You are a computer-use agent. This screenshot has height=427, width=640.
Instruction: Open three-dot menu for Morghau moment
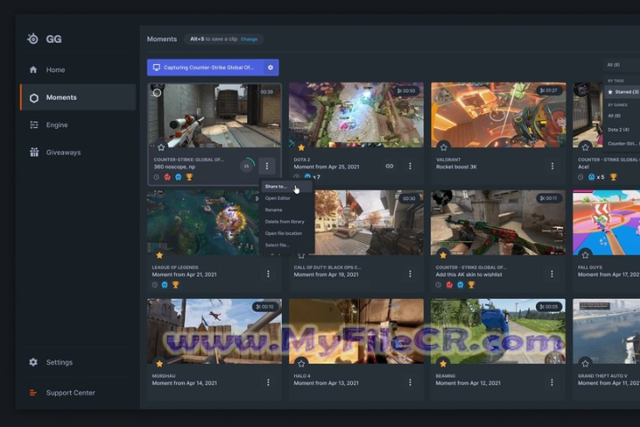[268, 383]
